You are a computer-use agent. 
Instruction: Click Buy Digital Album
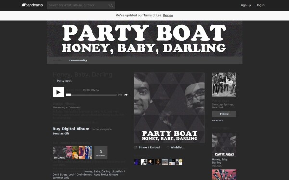click(x=71, y=129)
